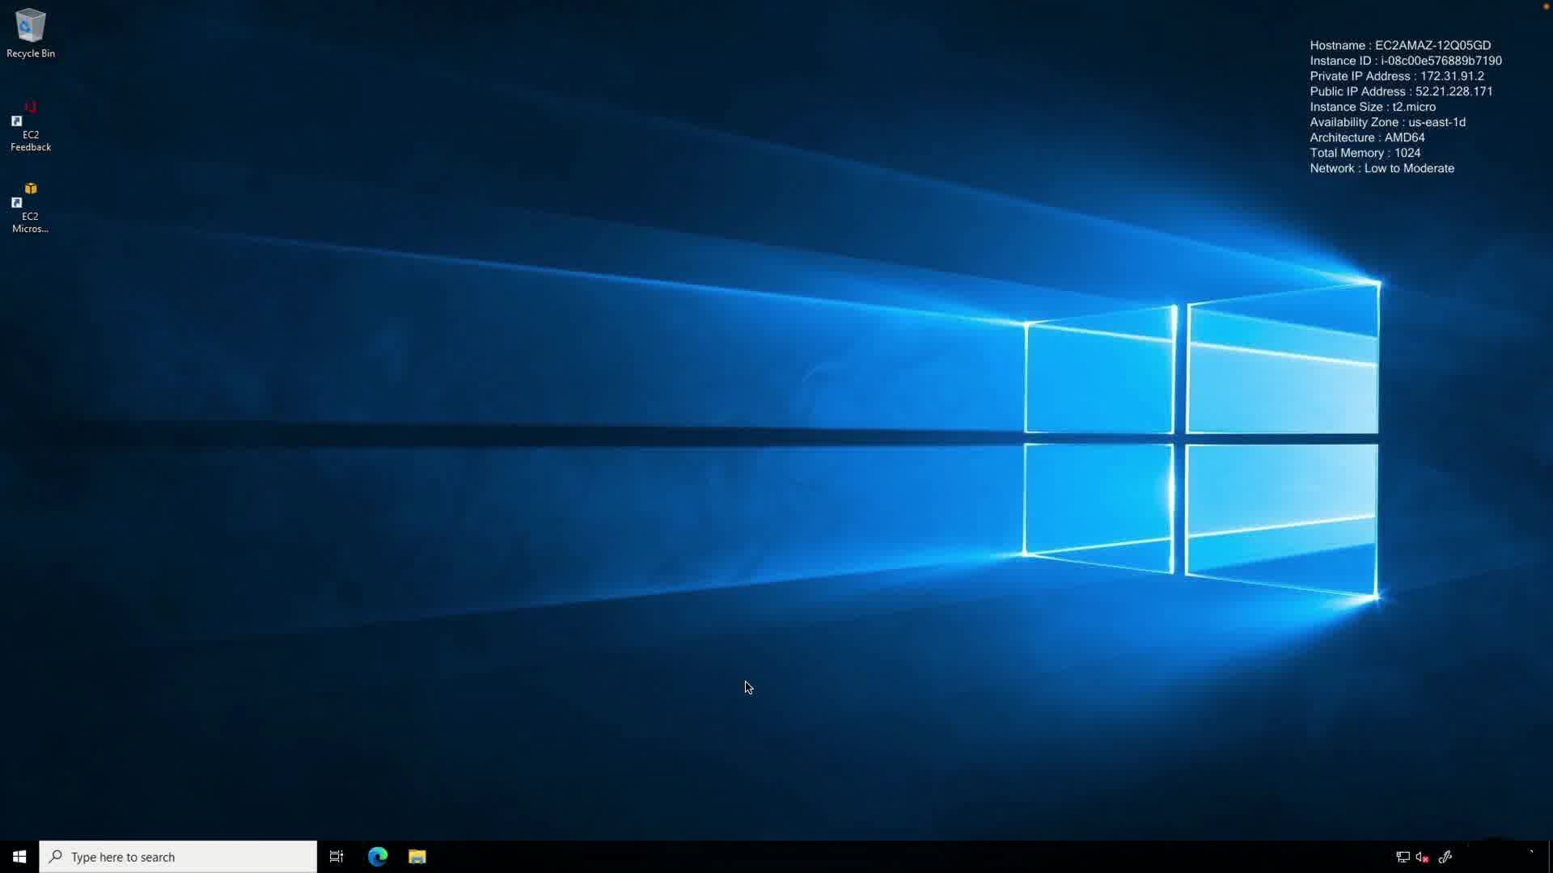Open the Windows Ink Workspace pen icon
The width and height of the screenshot is (1553, 873).
[1445, 857]
